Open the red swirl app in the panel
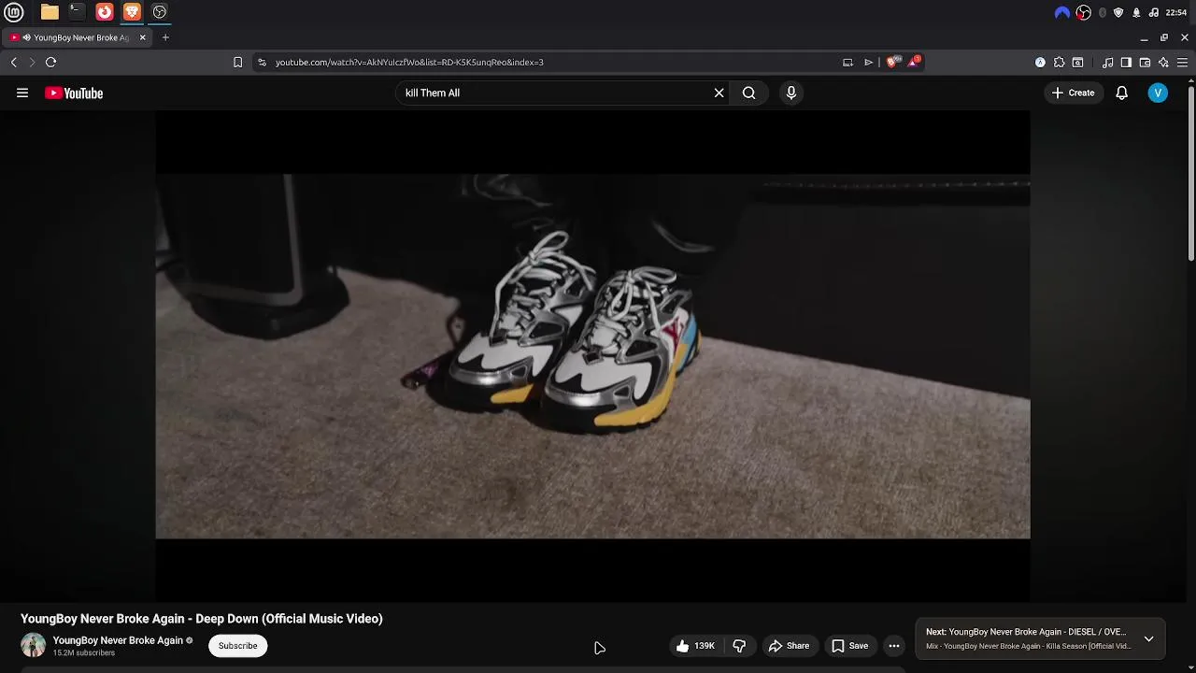Screen dimensions: 1196x673 click(x=105, y=12)
